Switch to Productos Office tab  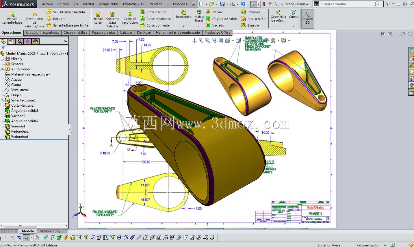click(x=218, y=33)
